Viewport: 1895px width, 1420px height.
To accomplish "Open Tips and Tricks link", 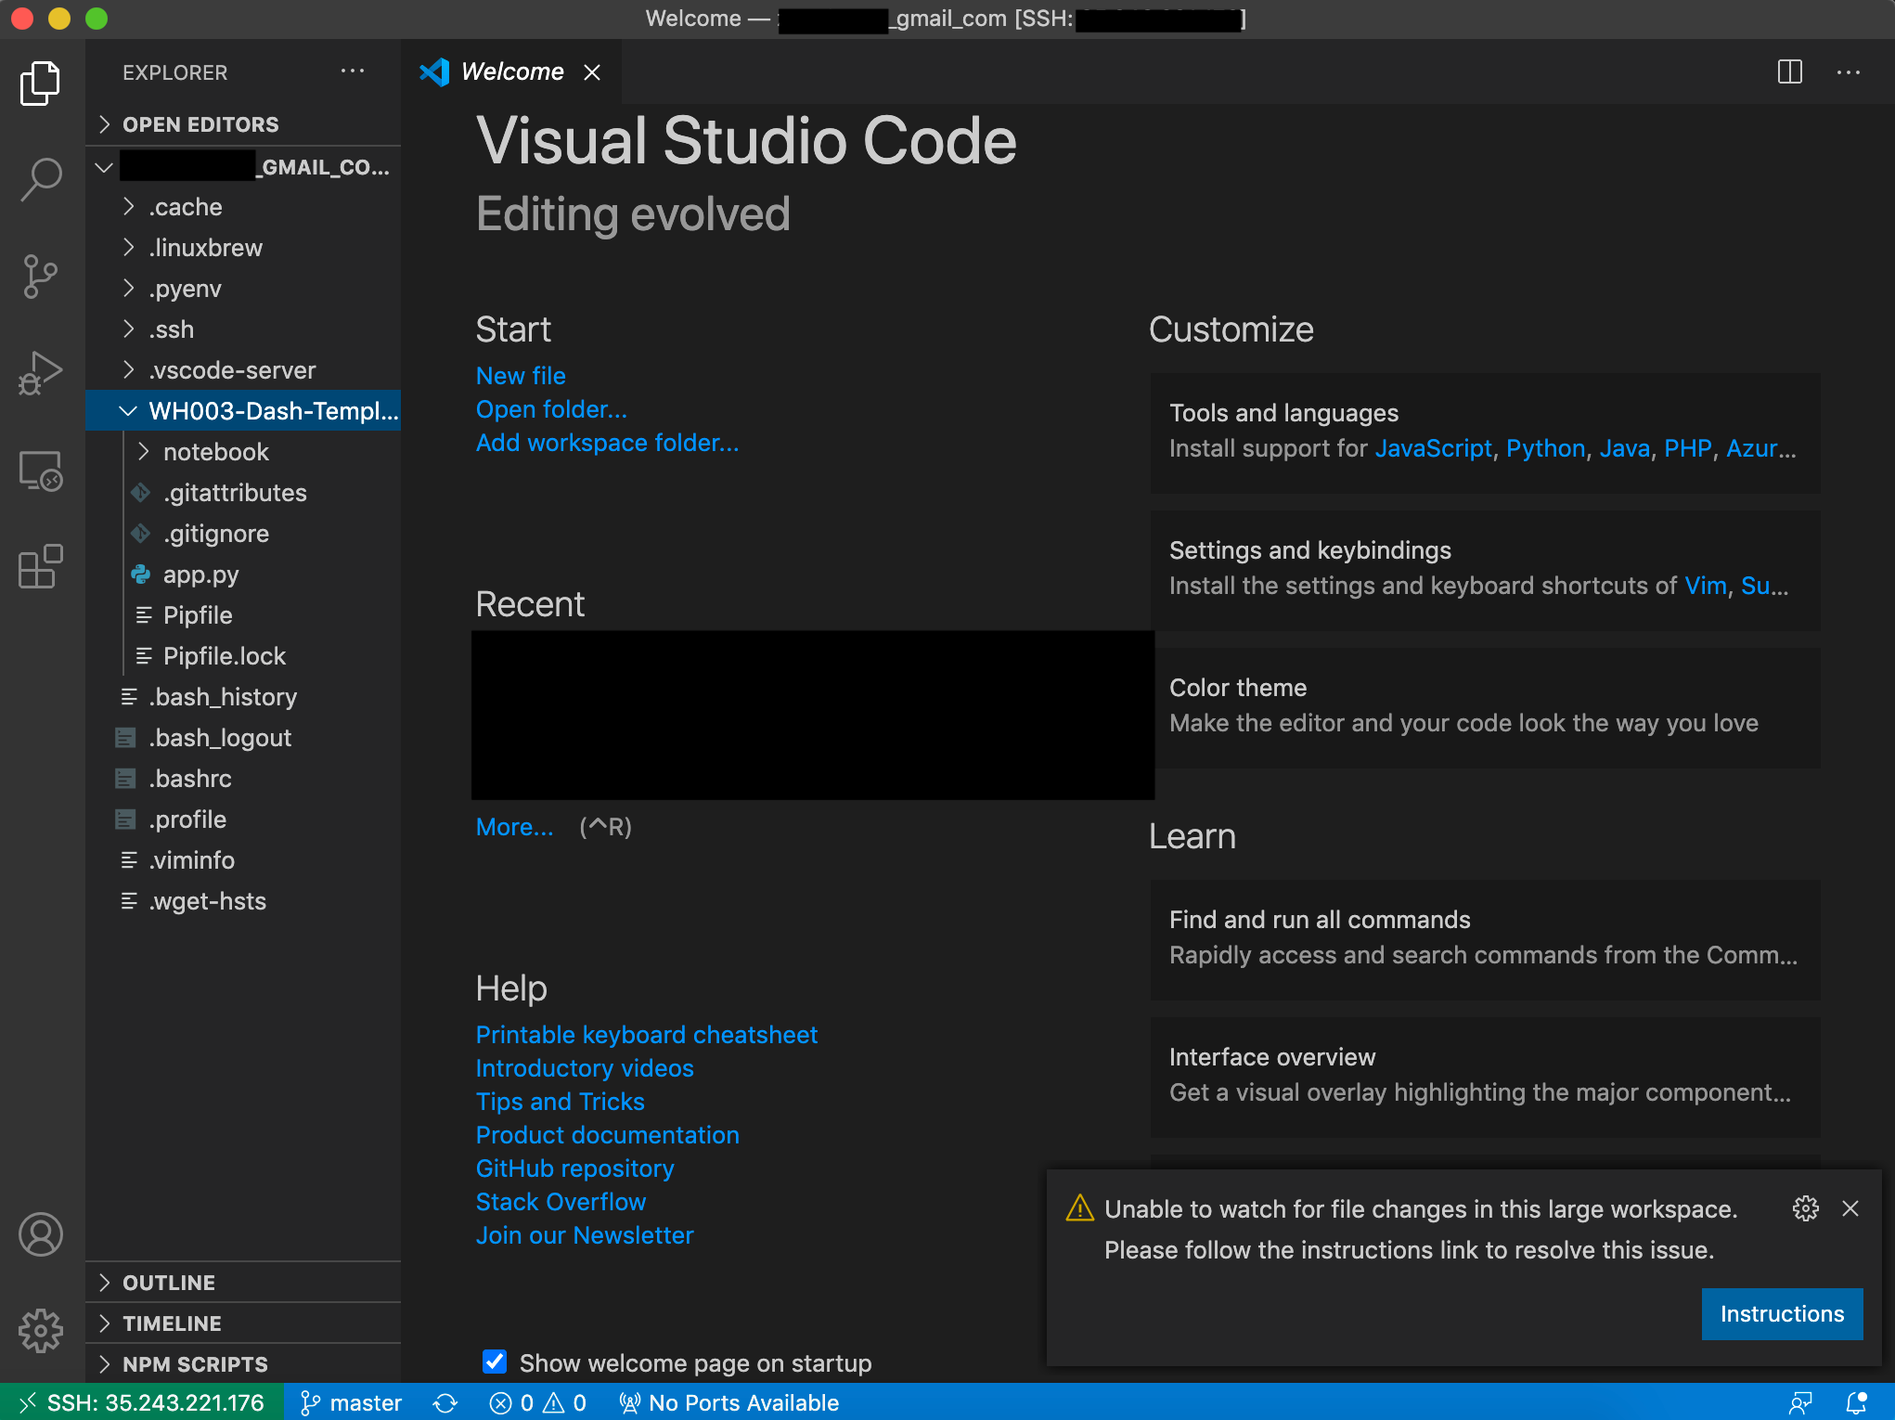I will coord(561,1102).
